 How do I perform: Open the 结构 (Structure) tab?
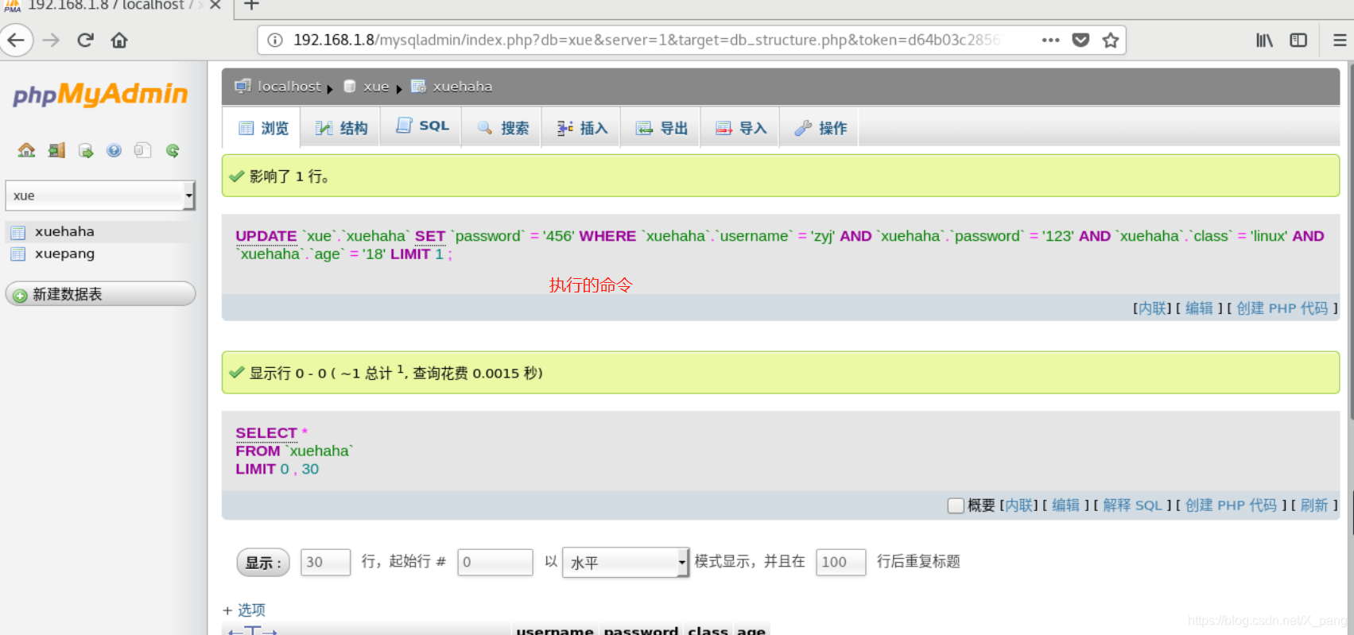341,128
